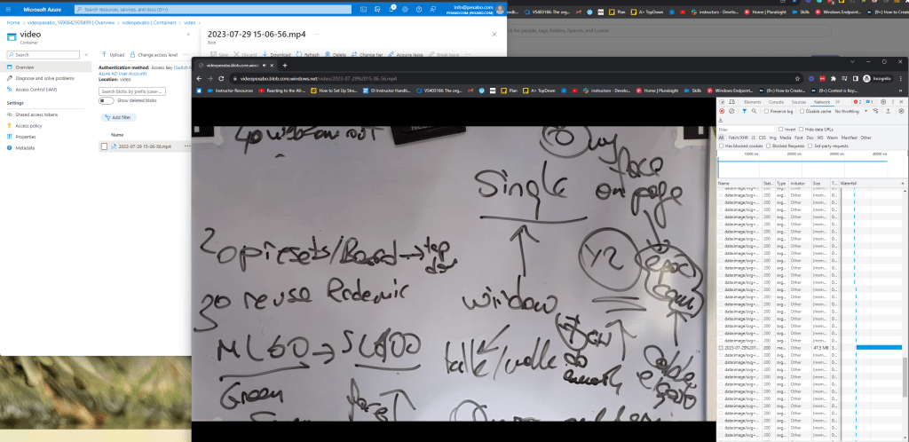Screen dimensions: 909x442
Task: Open No throttling dropdown
Action: click(851, 111)
